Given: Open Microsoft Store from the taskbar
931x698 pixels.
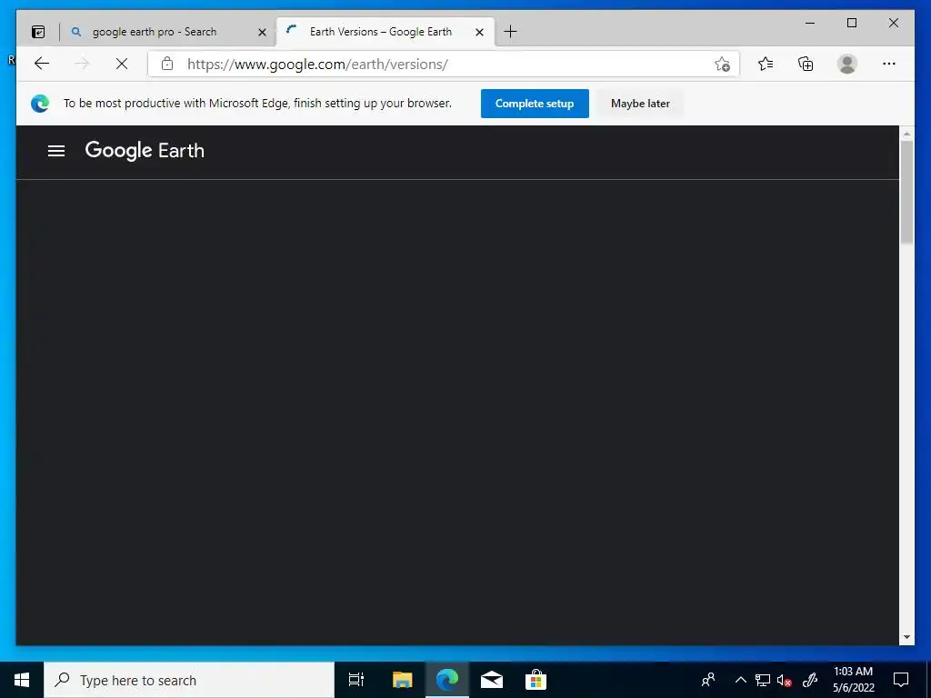Looking at the screenshot, I should click(536, 680).
